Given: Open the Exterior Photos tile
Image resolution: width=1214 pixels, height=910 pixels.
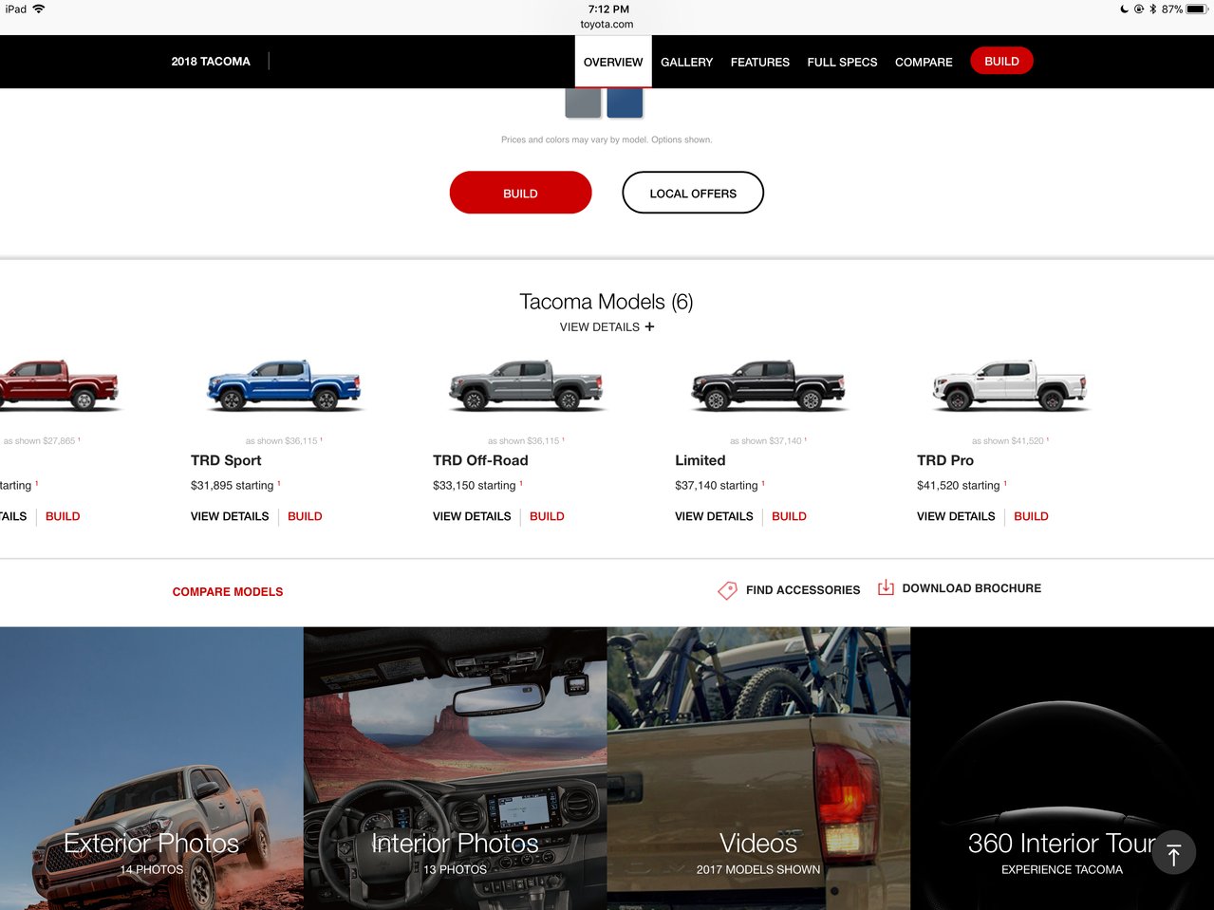Looking at the screenshot, I should 152,769.
